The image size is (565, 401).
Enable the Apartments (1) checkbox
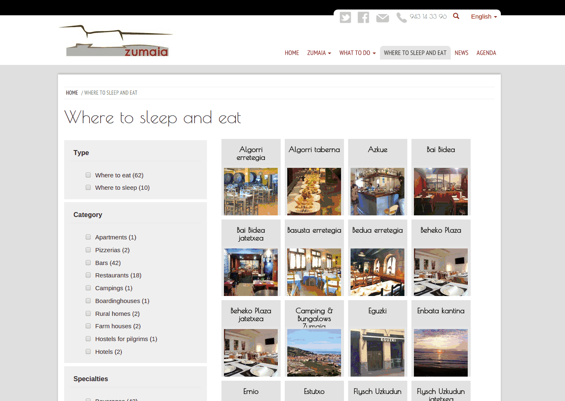point(88,237)
